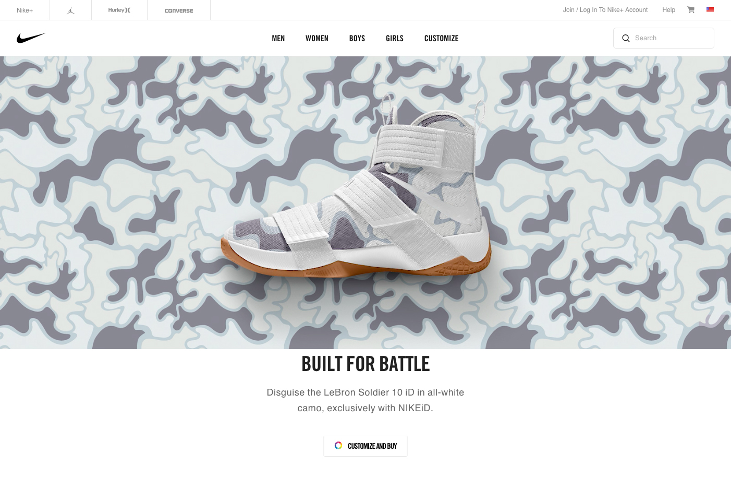This screenshot has width=731, height=478.
Task: Click the Nike swoosh logo
Action: pyautogui.click(x=31, y=38)
